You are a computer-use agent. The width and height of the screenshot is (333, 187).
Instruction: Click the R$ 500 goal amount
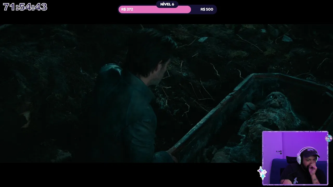[207, 9]
